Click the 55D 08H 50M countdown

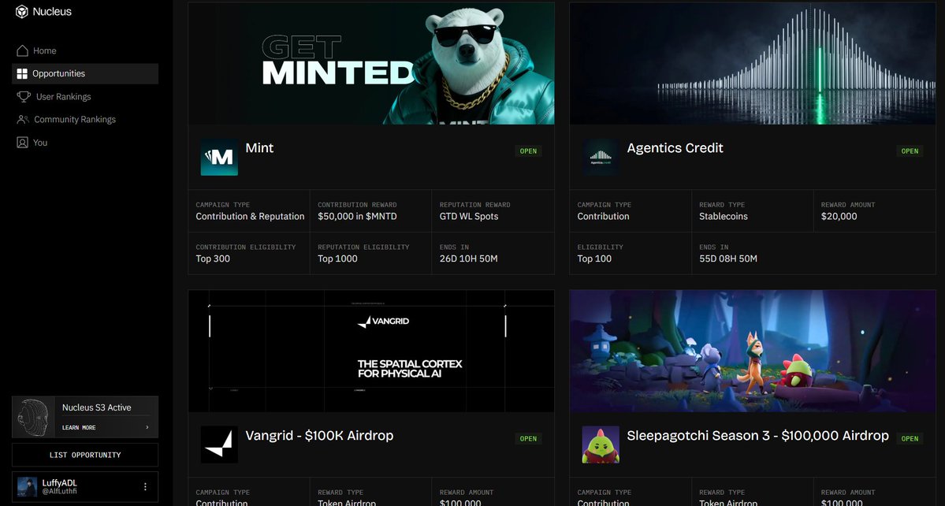(x=728, y=259)
